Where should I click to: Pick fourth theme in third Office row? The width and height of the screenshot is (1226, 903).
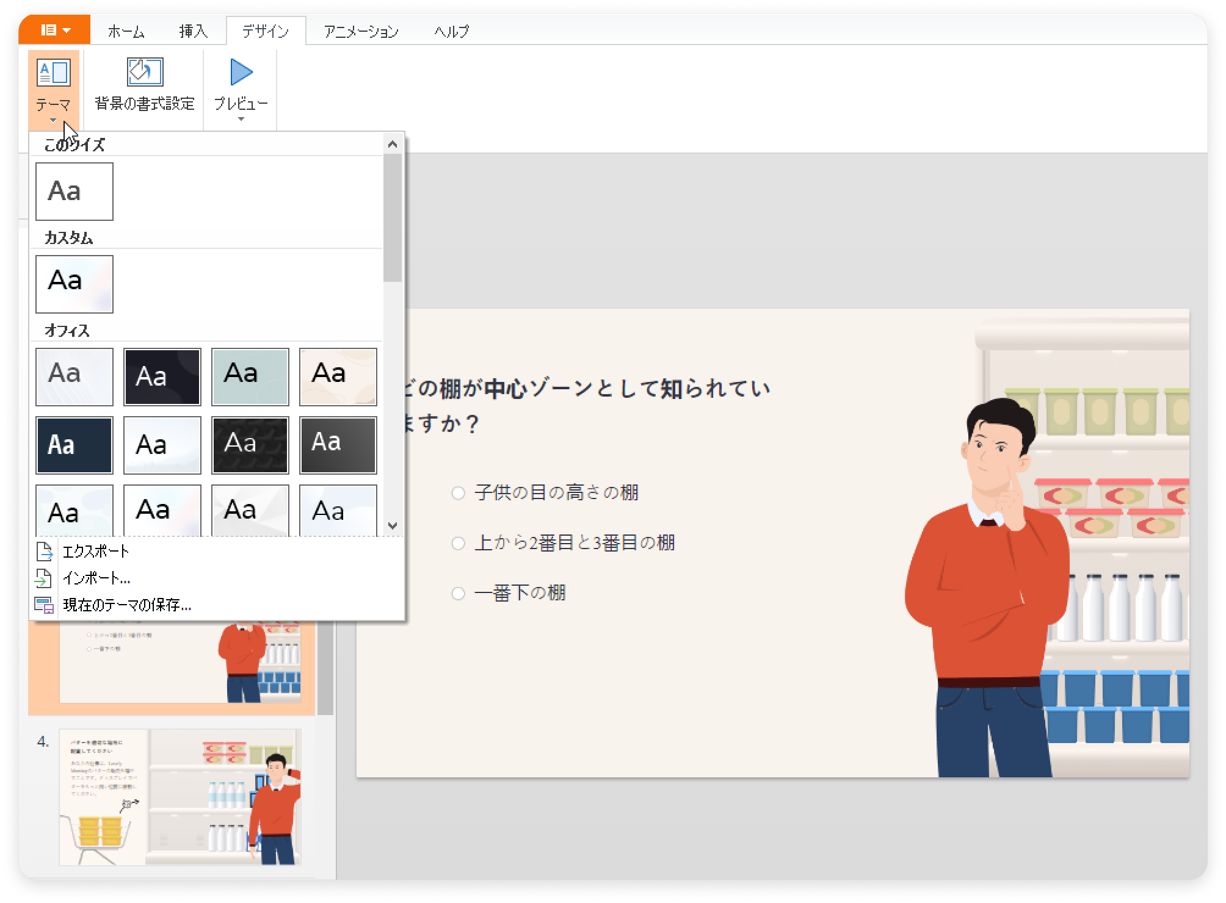[338, 511]
